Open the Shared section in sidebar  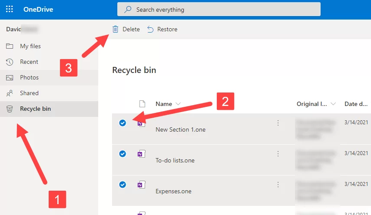(x=29, y=93)
